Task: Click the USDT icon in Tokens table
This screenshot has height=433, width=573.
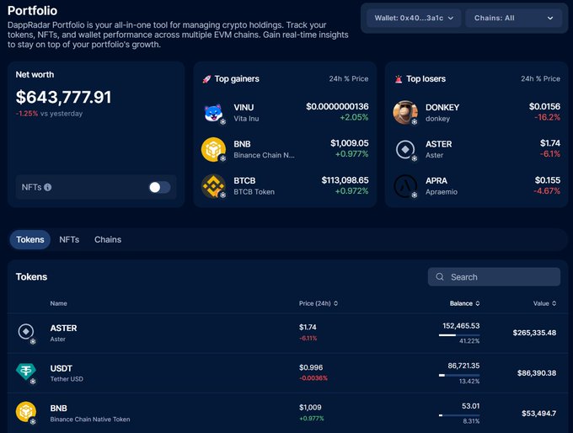Action: (x=26, y=372)
